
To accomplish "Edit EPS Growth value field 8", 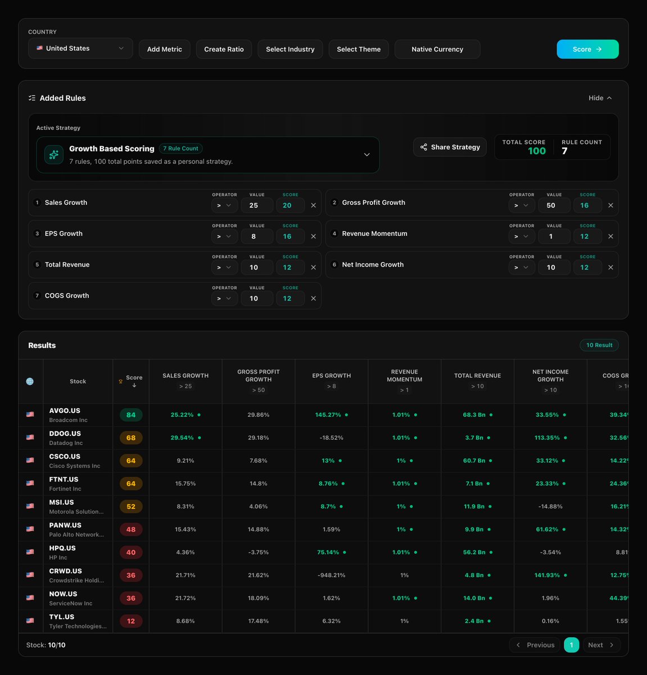I will pyautogui.click(x=257, y=236).
